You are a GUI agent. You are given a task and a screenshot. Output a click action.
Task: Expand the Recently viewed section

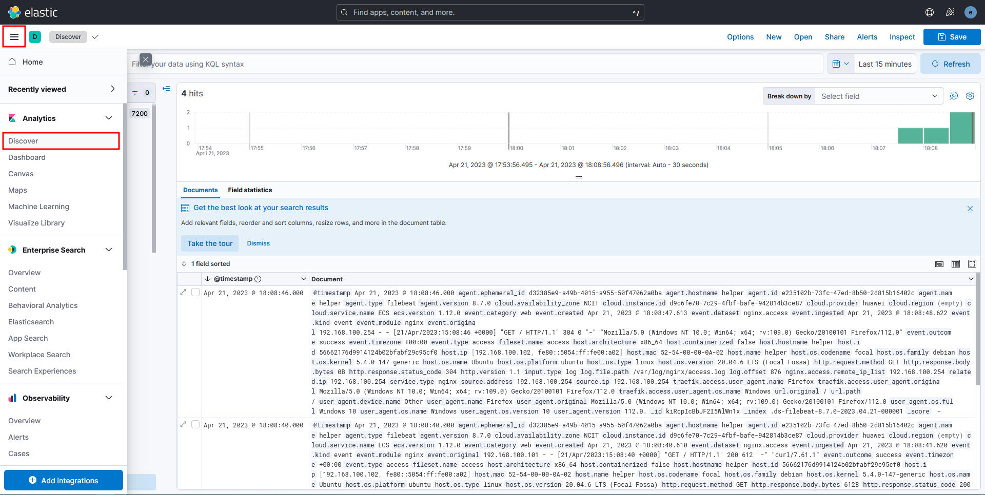point(112,89)
